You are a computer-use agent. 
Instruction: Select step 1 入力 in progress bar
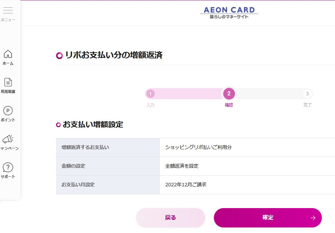pos(150,94)
